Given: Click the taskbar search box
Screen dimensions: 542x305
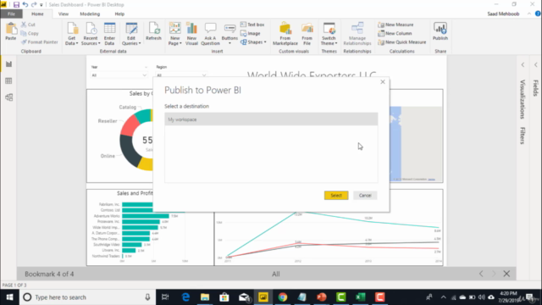Looking at the screenshot, I should click(86, 297).
